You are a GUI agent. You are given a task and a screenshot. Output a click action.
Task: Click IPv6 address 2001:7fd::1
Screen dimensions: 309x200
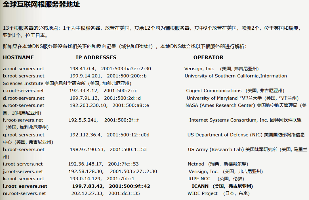click(x=121, y=179)
